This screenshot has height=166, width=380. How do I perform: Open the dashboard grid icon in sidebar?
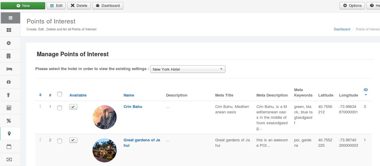(x=9, y=30)
